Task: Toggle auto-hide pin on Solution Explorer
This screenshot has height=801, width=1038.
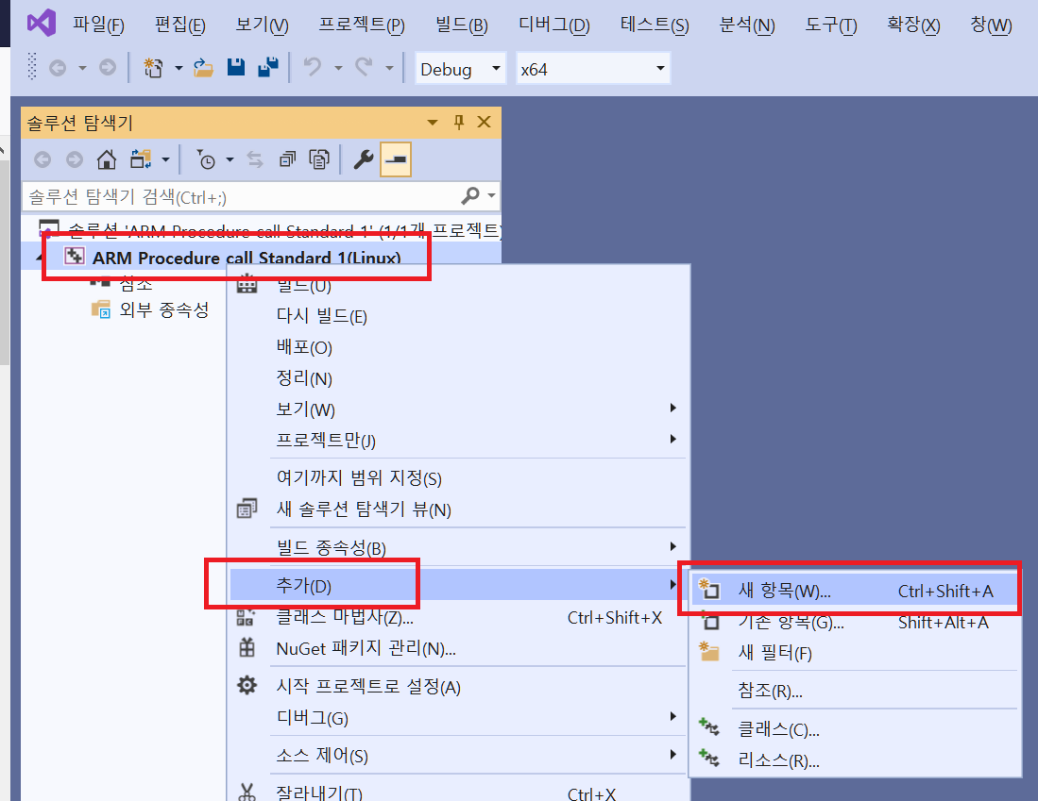Action: click(459, 122)
